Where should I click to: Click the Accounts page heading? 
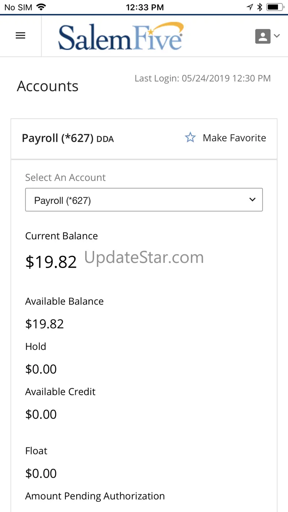pyautogui.click(x=48, y=86)
